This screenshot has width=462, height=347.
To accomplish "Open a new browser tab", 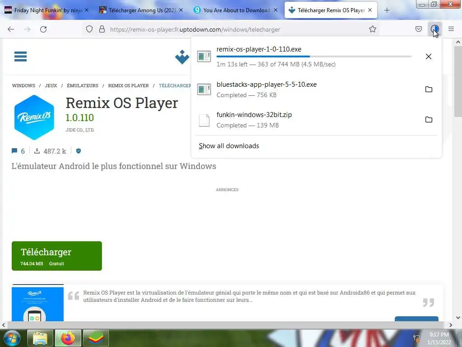I will pos(387,10).
